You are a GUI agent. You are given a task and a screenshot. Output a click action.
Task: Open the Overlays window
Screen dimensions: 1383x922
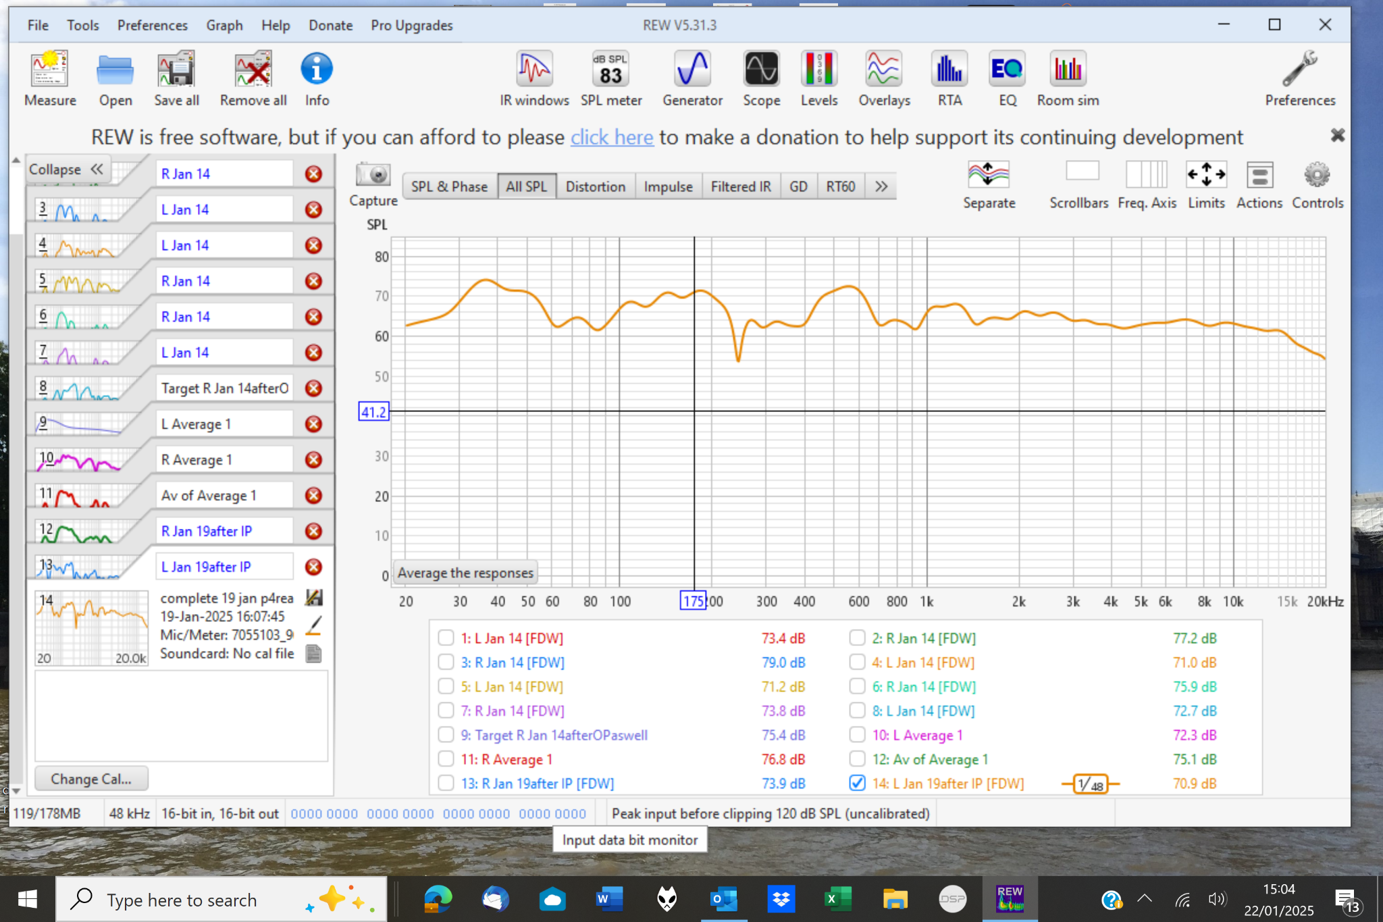884,78
